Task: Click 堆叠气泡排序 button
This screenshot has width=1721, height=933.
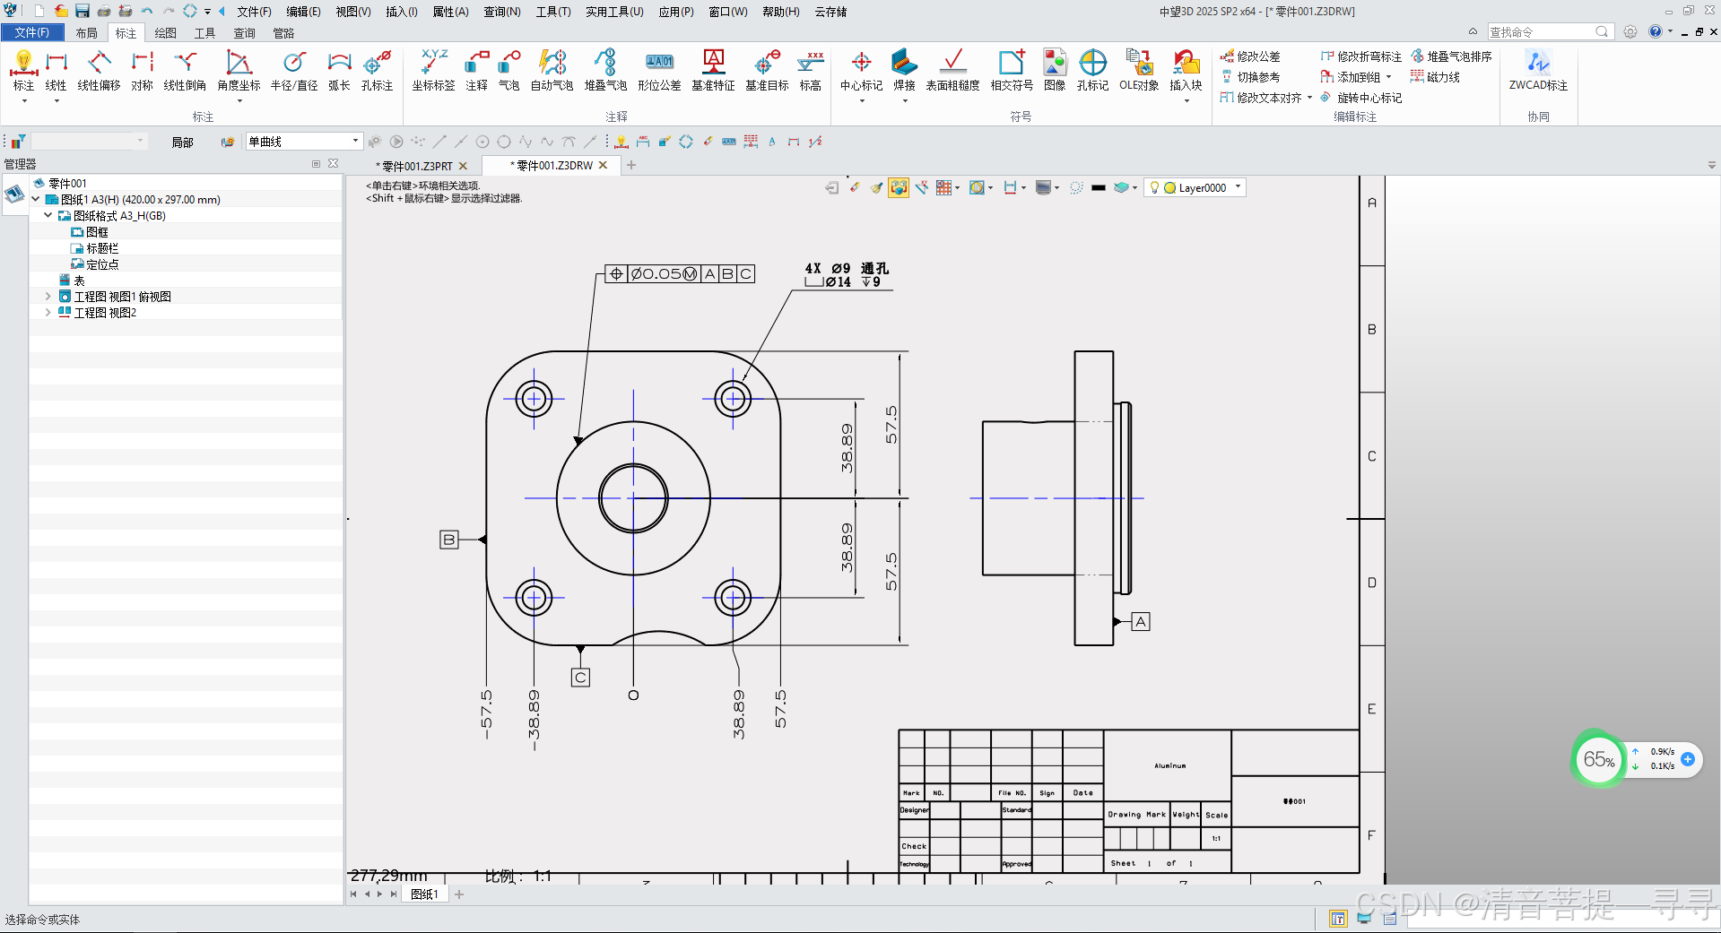Action: tap(1451, 56)
